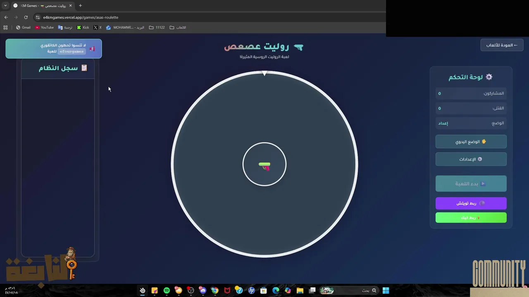Open SteelSeries app from the taskbar
The width and height of the screenshot is (529, 297).
(x=143, y=290)
